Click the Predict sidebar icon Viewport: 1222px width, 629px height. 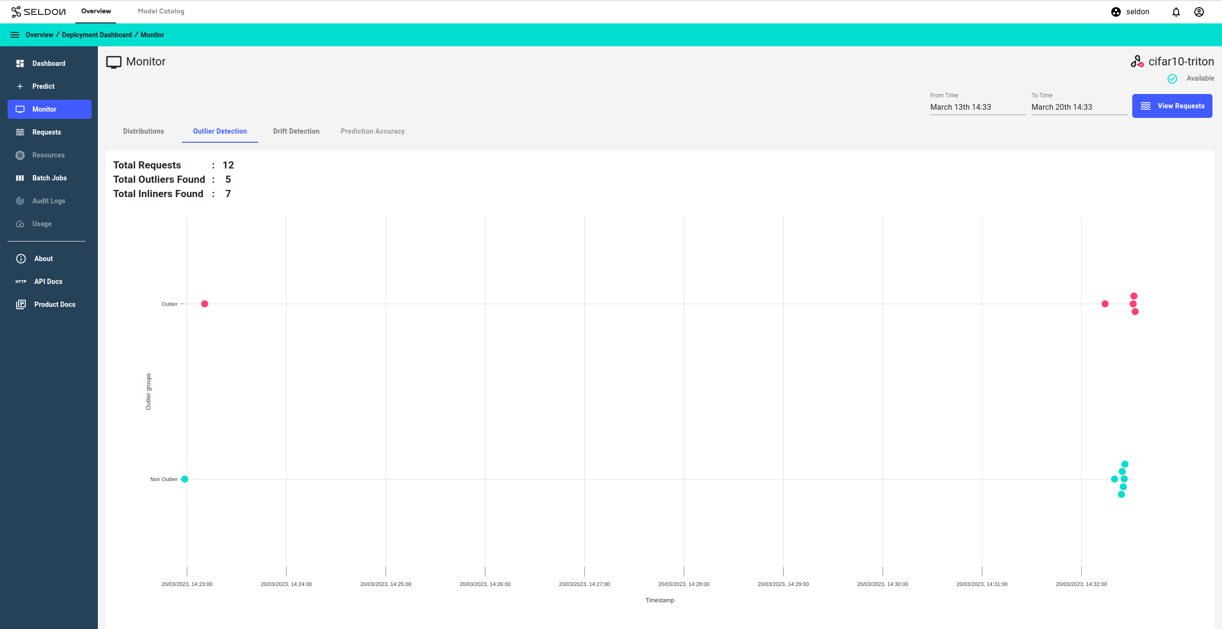pyautogui.click(x=20, y=86)
